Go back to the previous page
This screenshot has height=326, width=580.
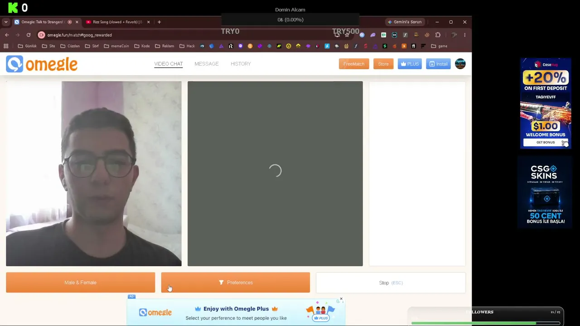pos(7,35)
